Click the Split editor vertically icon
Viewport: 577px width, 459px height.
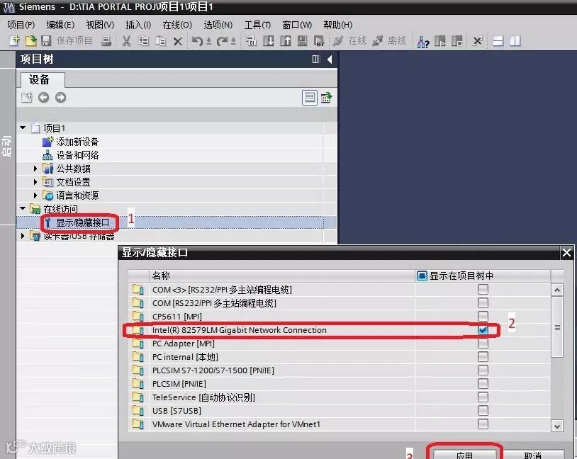click(515, 41)
